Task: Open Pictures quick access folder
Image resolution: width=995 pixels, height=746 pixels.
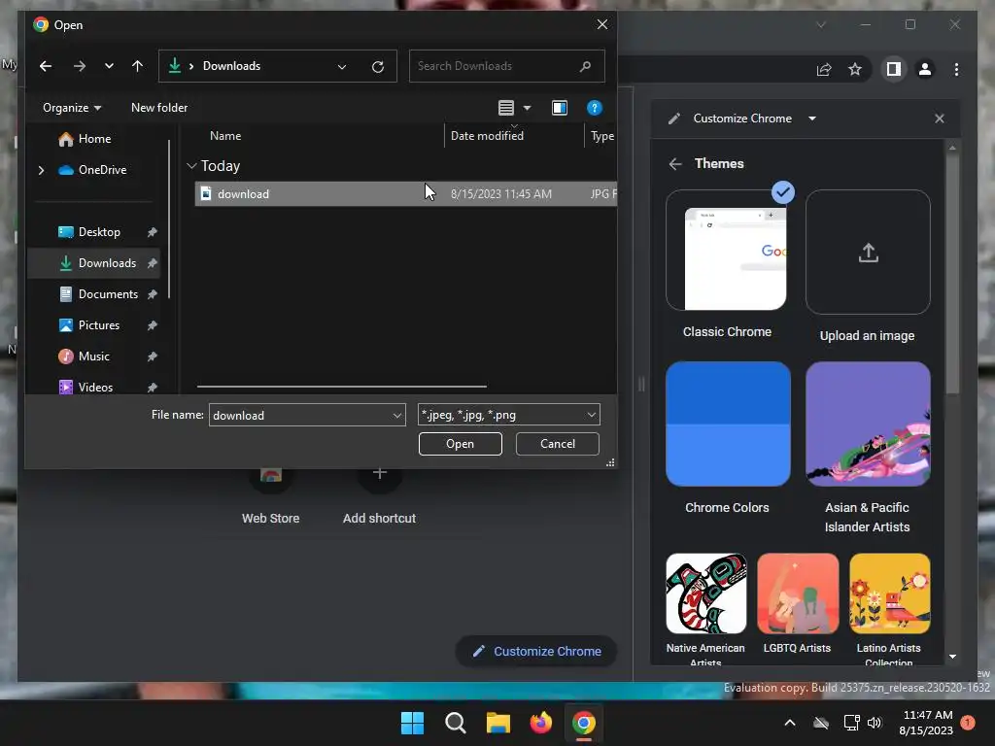Action: click(95, 325)
